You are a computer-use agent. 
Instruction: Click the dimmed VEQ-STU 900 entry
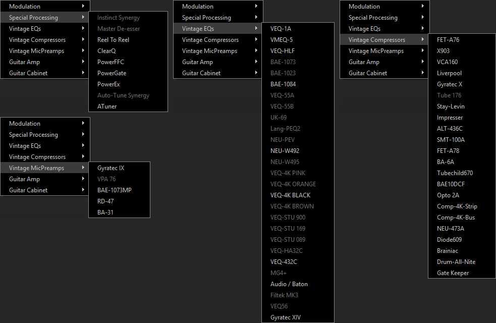click(298, 218)
